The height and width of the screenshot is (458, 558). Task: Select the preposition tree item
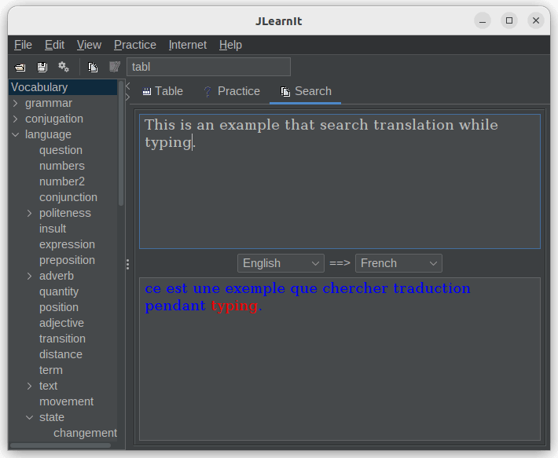click(x=68, y=260)
